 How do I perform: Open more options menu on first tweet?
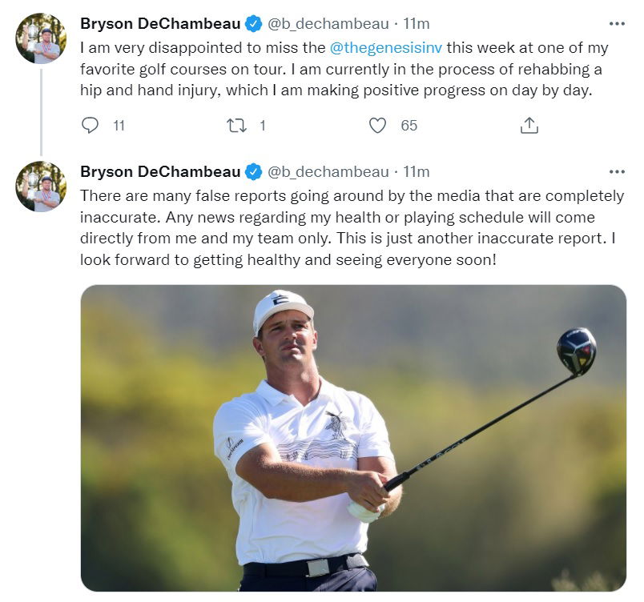[x=617, y=24]
